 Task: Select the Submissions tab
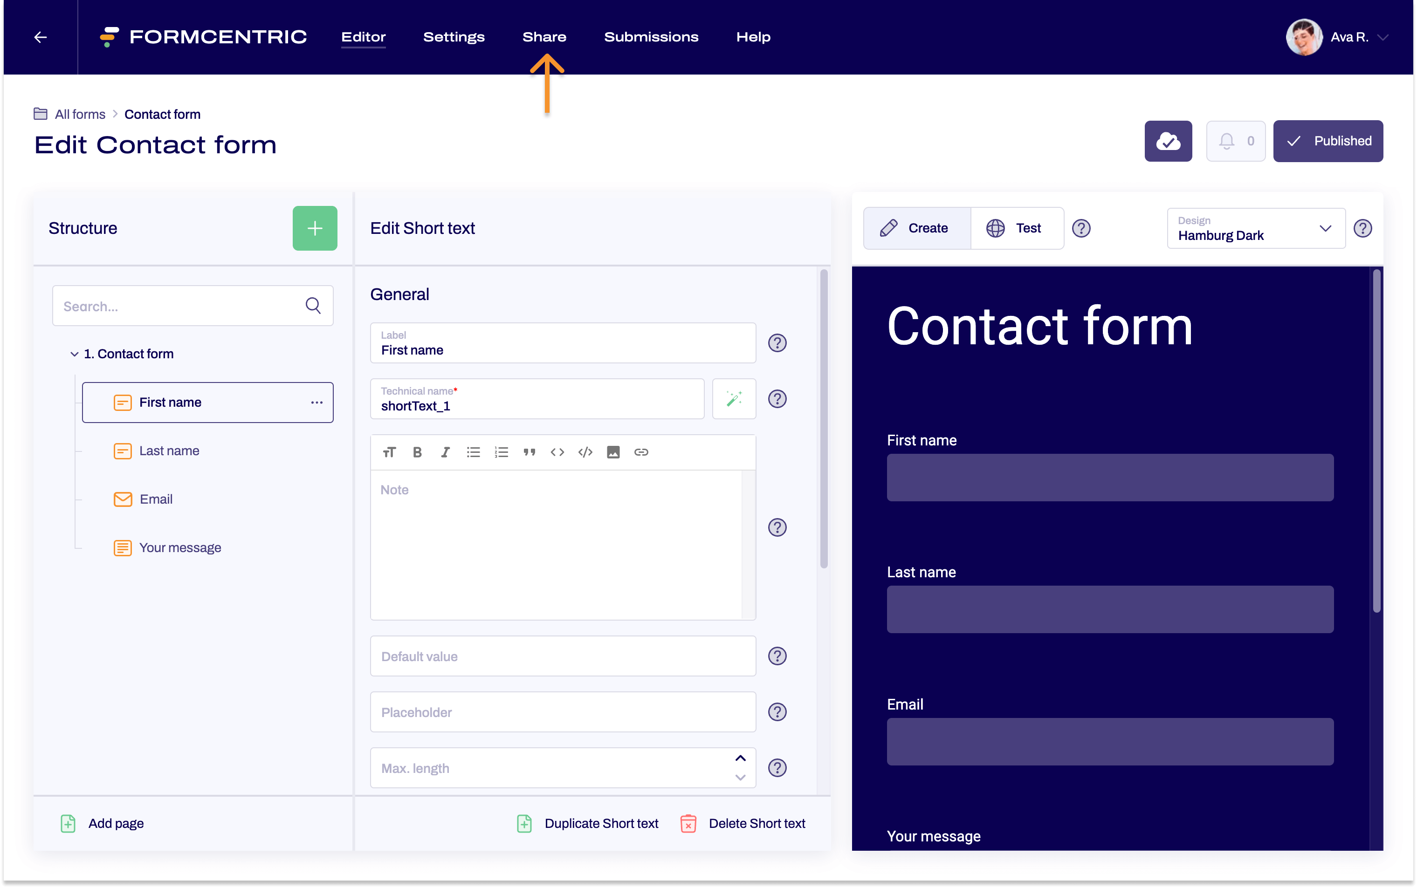[651, 37]
